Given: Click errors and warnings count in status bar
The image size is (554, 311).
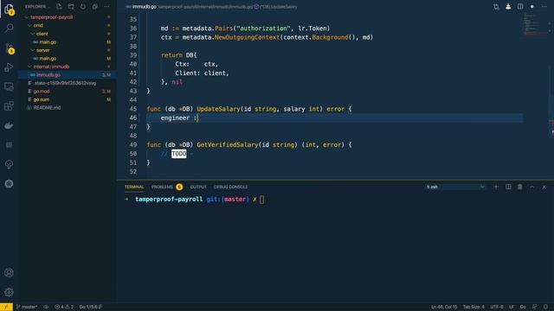Looking at the screenshot, I should pos(64,307).
